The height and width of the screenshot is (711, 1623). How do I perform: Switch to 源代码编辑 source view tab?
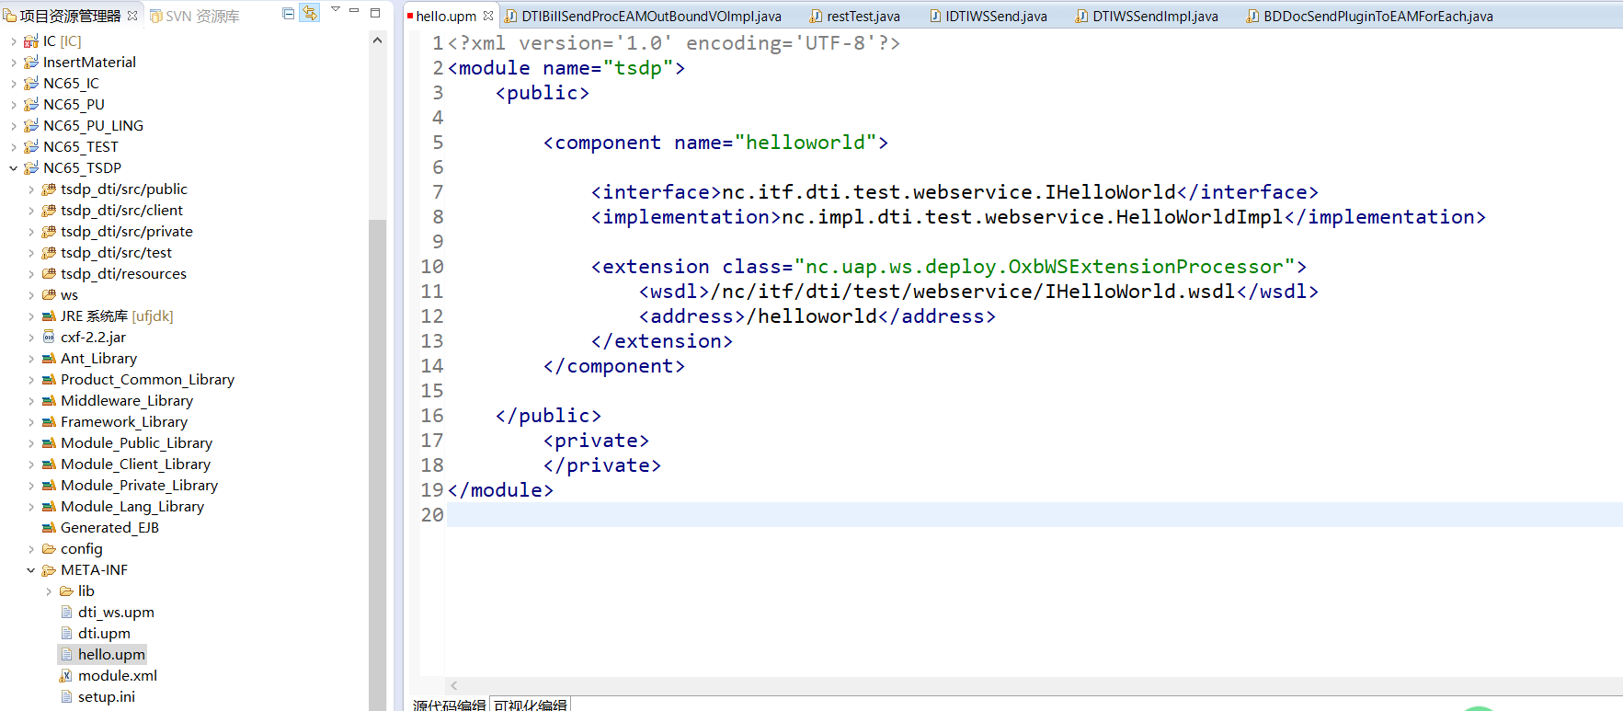coord(449,705)
